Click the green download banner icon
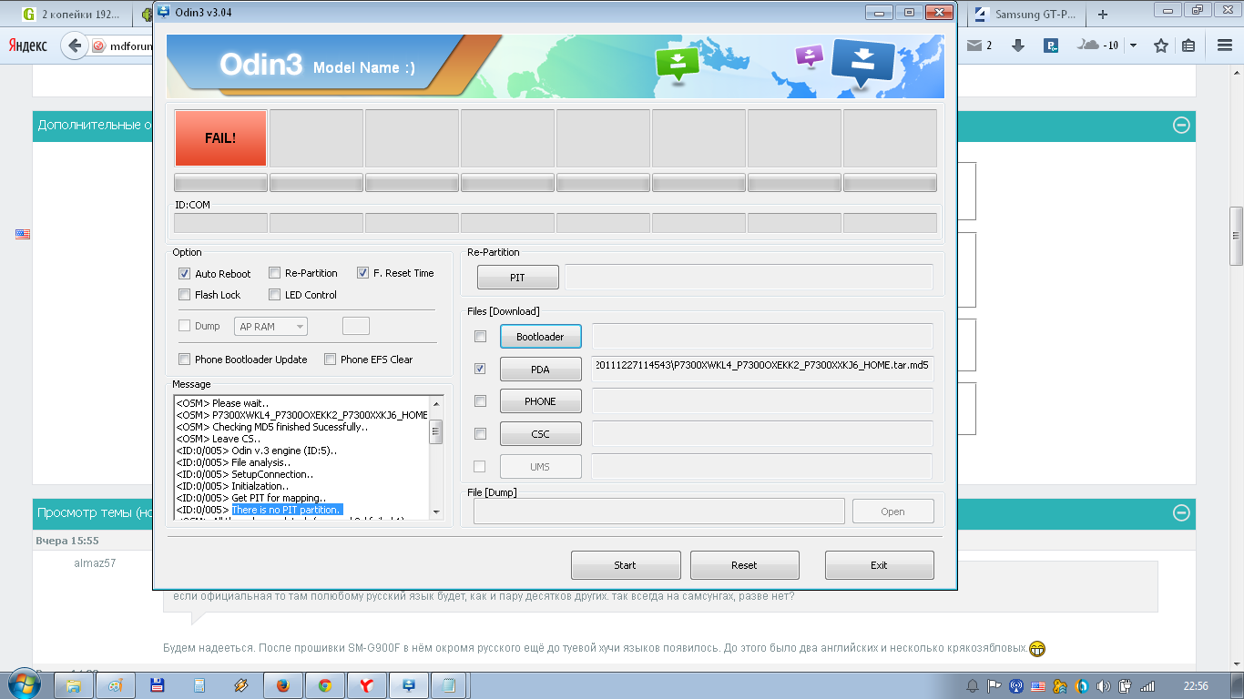Screen dimensions: 1244x699 tap(677, 64)
